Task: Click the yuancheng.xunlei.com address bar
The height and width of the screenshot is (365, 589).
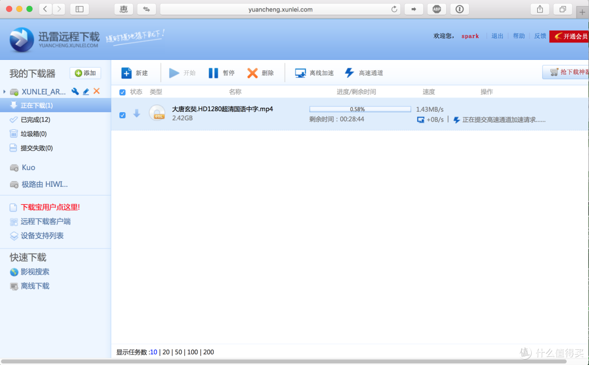Action: [x=280, y=9]
